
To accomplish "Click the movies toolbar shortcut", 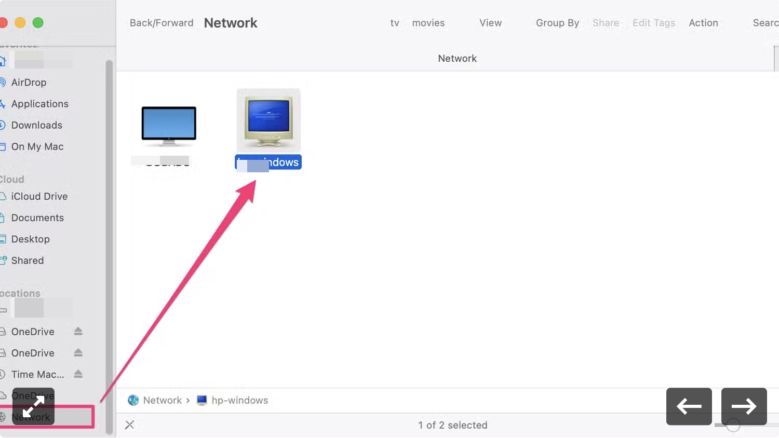I will click(x=428, y=23).
